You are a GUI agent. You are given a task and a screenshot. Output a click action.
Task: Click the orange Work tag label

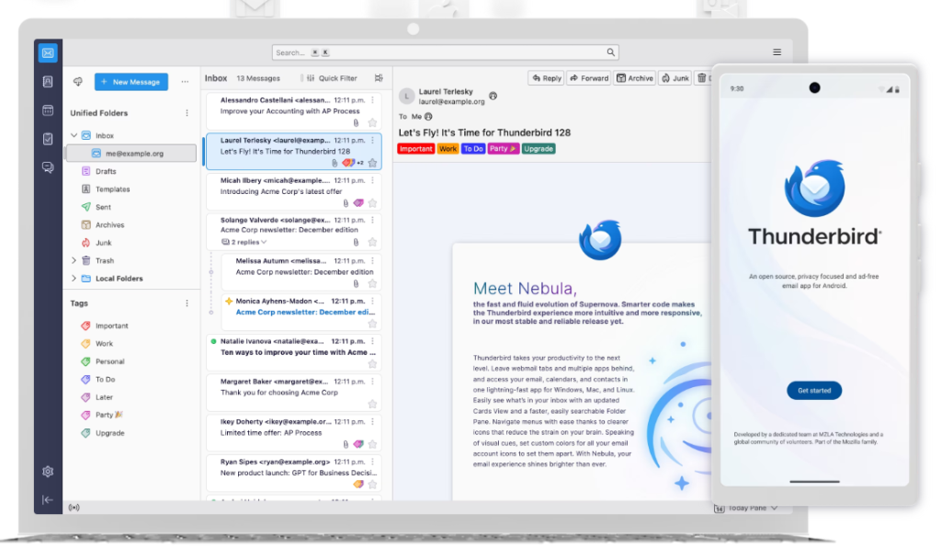click(448, 149)
